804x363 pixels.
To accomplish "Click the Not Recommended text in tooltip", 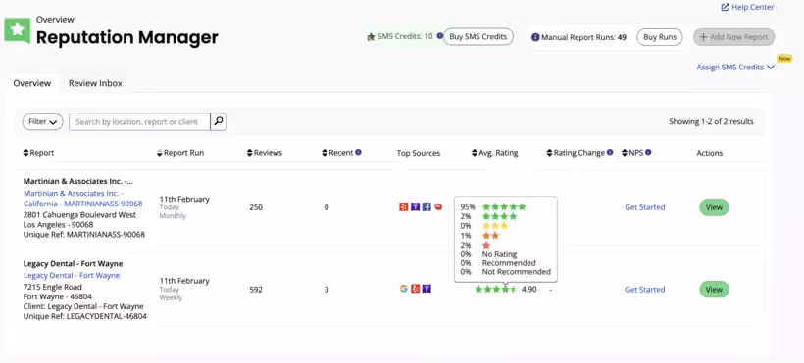I will coord(517,272).
